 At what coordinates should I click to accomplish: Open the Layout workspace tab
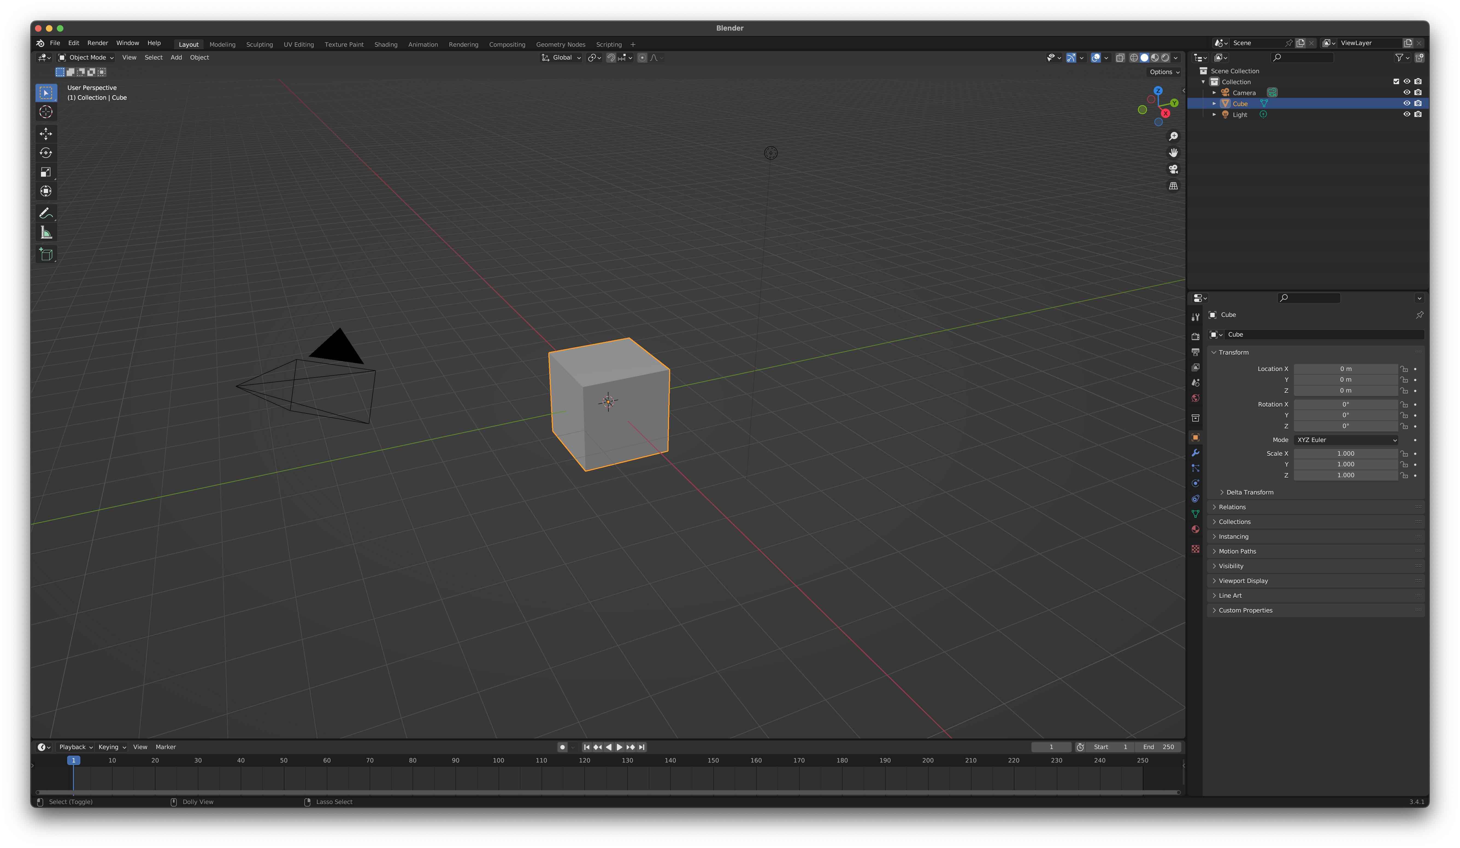(189, 43)
